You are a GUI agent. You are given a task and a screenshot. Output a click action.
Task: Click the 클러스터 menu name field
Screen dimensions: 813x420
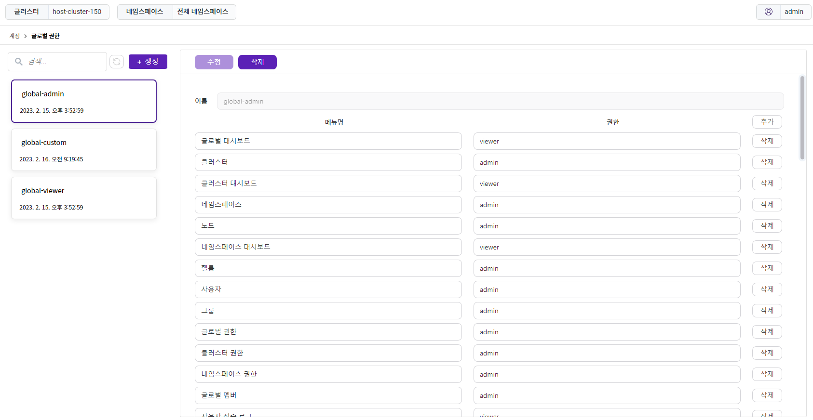(328, 162)
